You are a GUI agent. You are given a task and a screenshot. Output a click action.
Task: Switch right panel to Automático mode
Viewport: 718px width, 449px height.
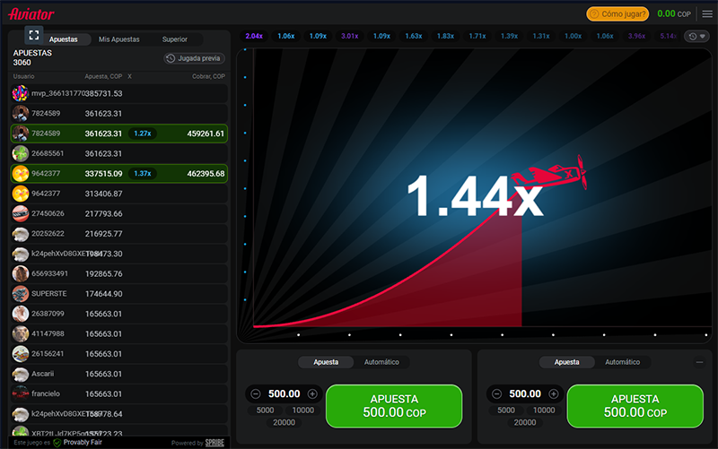[x=622, y=362]
